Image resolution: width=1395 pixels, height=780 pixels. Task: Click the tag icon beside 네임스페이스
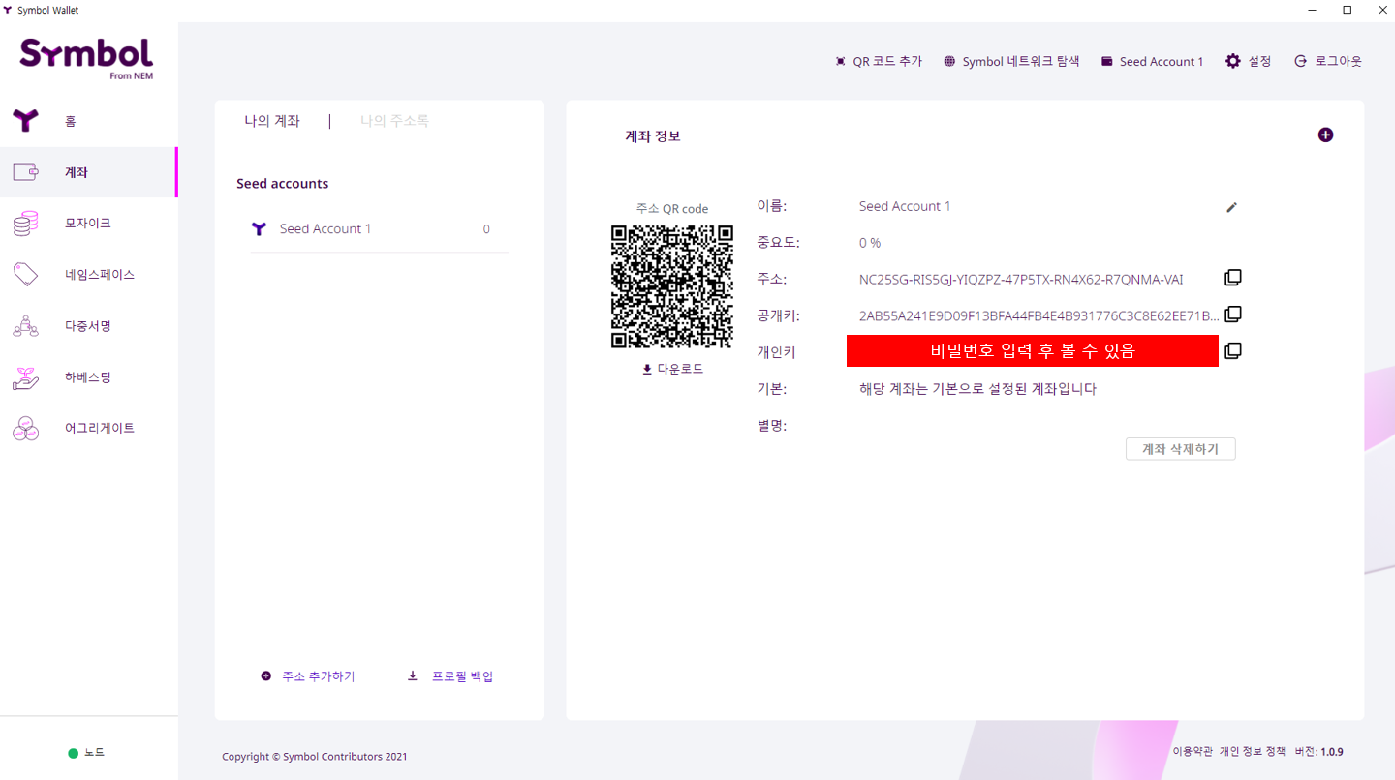tap(25, 275)
